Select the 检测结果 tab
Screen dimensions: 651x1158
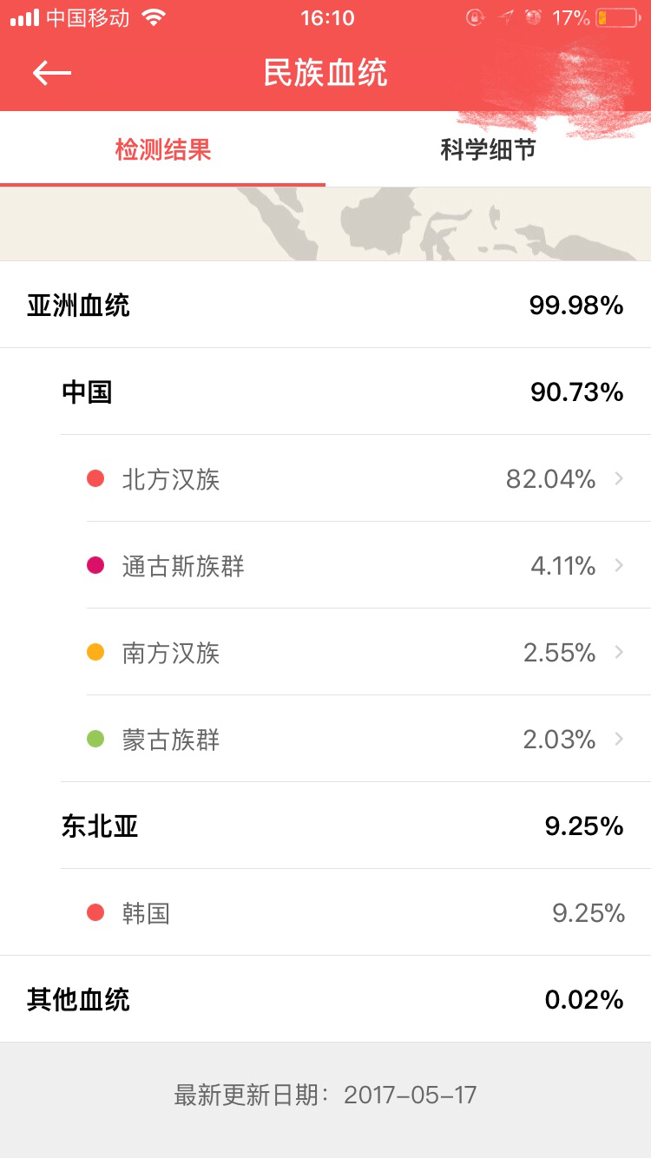pos(163,149)
